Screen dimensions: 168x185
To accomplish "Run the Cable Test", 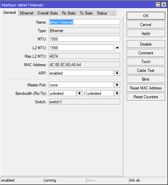I will click(146, 71).
